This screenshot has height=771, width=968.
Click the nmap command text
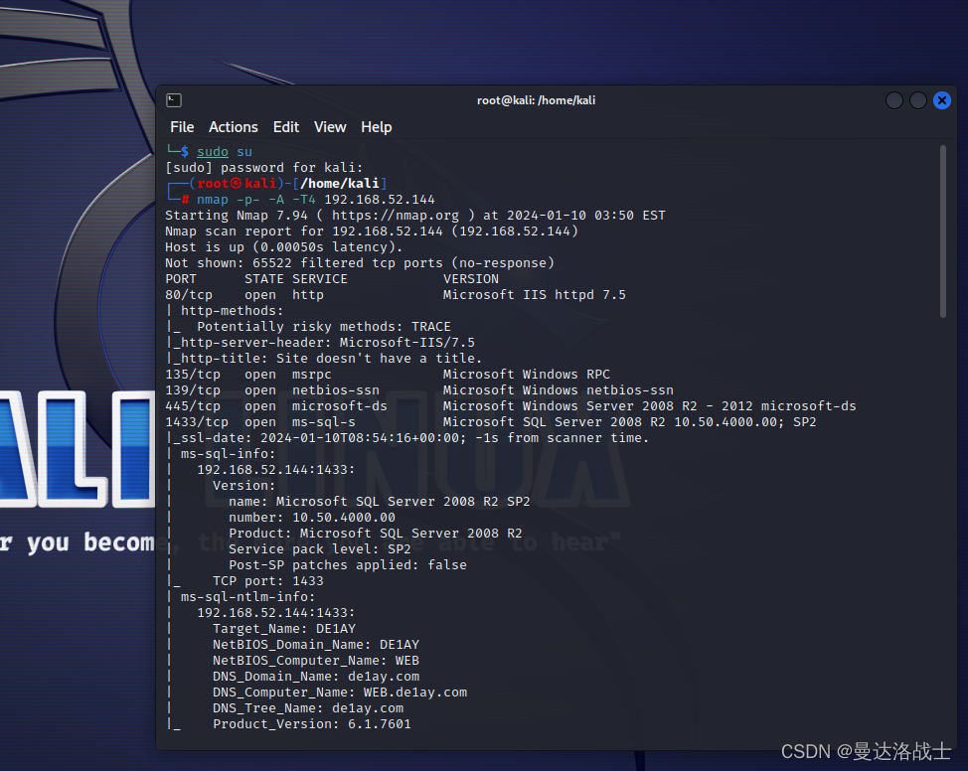pyautogui.click(x=213, y=200)
